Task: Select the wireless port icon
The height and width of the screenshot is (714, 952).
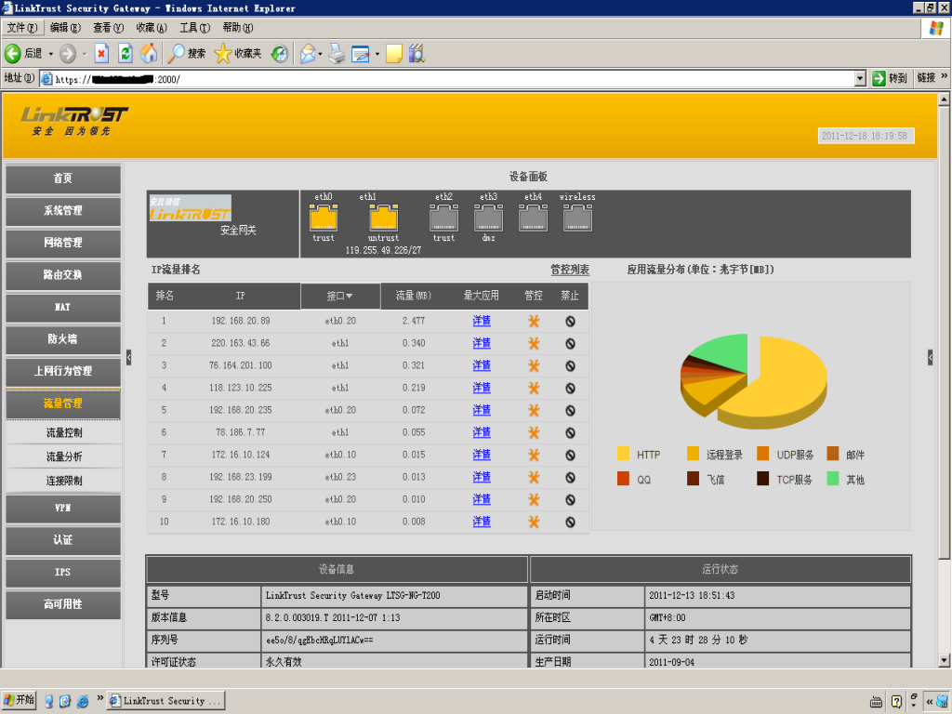Action: coord(577,218)
